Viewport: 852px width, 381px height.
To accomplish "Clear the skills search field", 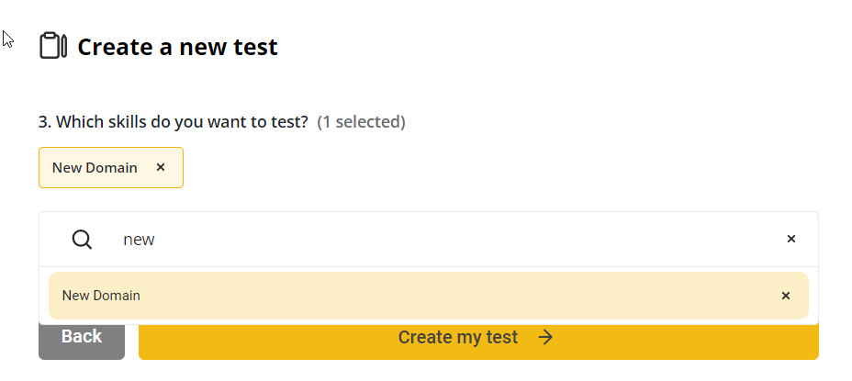I will (x=790, y=239).
